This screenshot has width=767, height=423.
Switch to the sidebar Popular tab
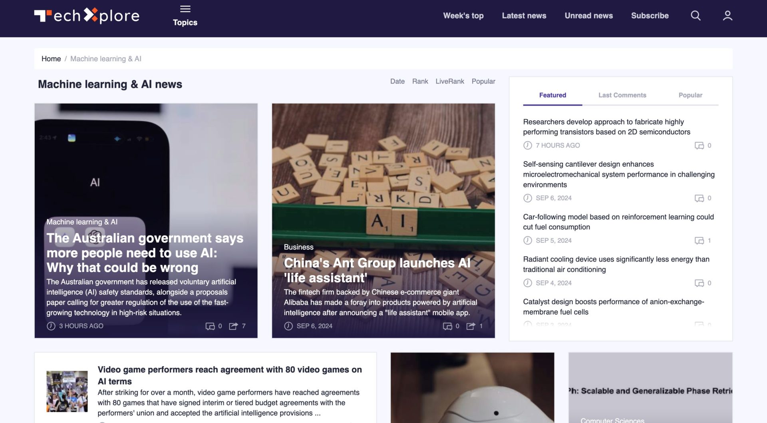(x=690, y=95)
